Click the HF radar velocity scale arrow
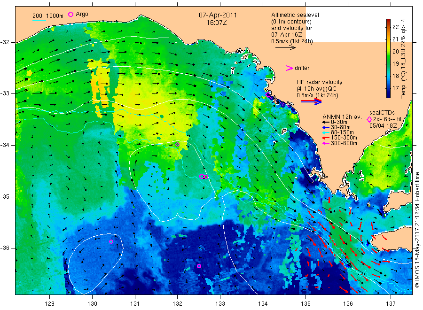 (311, 101)
